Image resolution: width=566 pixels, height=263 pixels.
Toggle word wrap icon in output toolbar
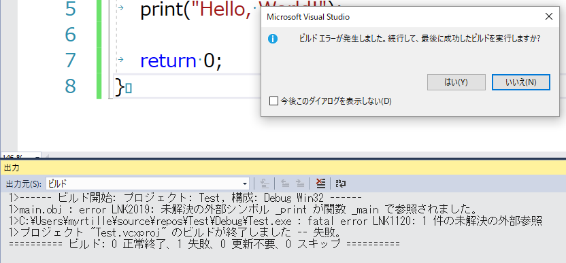pos(340,183)
